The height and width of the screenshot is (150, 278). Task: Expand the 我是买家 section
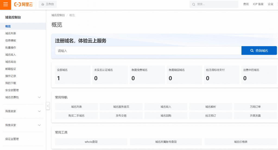coord(39,125)
